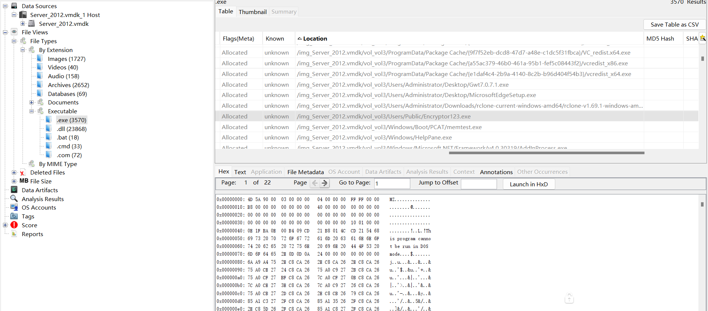This screenshot has height=311, width=708.
Task: Expand the Score node
Action: click(x=5, y=225)
